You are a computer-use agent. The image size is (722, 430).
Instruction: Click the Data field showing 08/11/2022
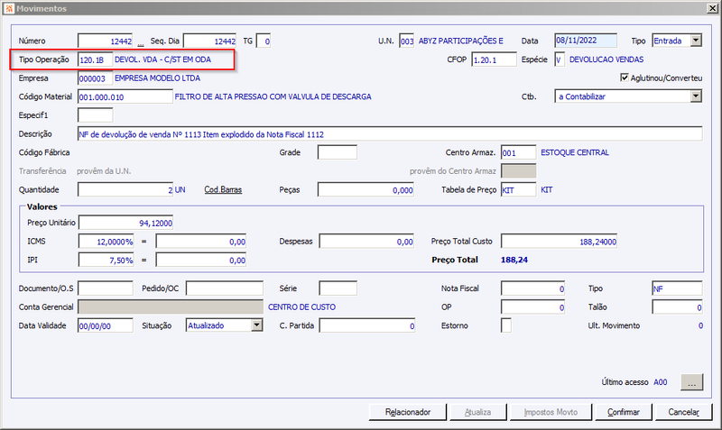[x=586, y=41]
